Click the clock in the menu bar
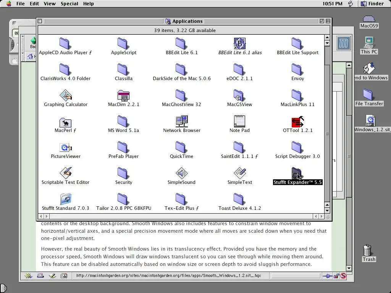Image resolution: width=391 pixels, height=293 pixels. pos(333,3)
